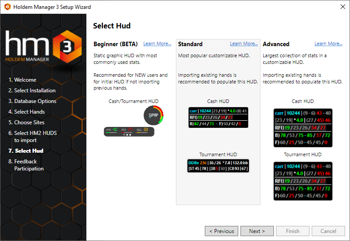350x241 pixels.
Task: Click the hm3 Holdem Manager logo
Action: 44,46
